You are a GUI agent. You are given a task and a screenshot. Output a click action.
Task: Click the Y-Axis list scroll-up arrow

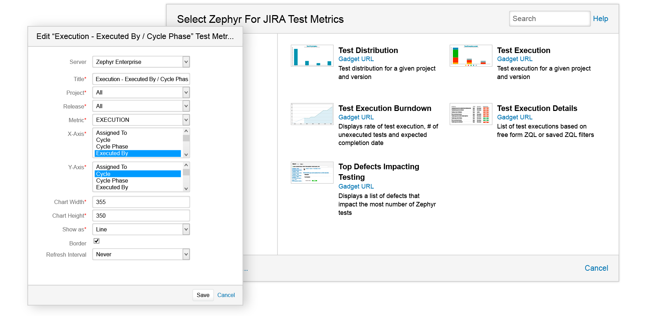(x=186, y=165)
